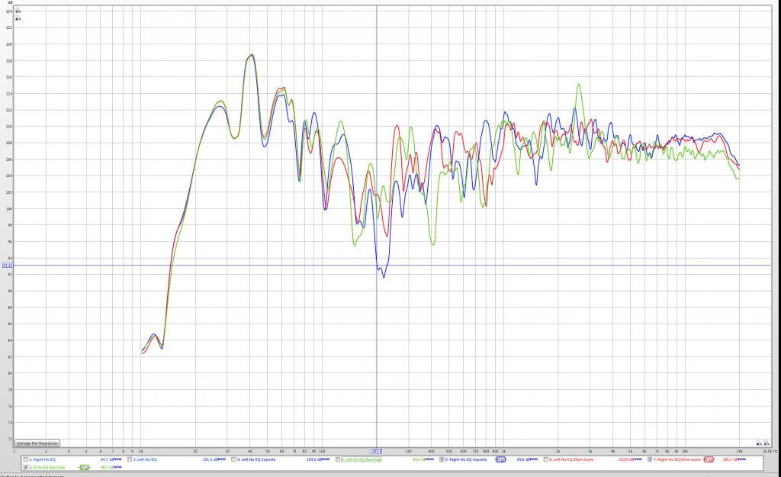Click red smoothing icon for Right No EQ 85cm Suelo
This screenshot has width=781, height=477.
709,459
